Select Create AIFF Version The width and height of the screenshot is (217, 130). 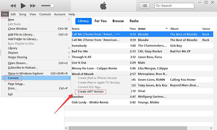coord(90,92)
